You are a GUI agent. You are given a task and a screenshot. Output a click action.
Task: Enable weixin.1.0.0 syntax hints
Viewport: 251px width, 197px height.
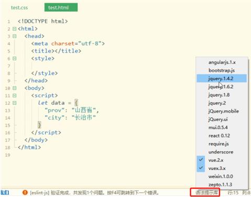tap(222, 176)
